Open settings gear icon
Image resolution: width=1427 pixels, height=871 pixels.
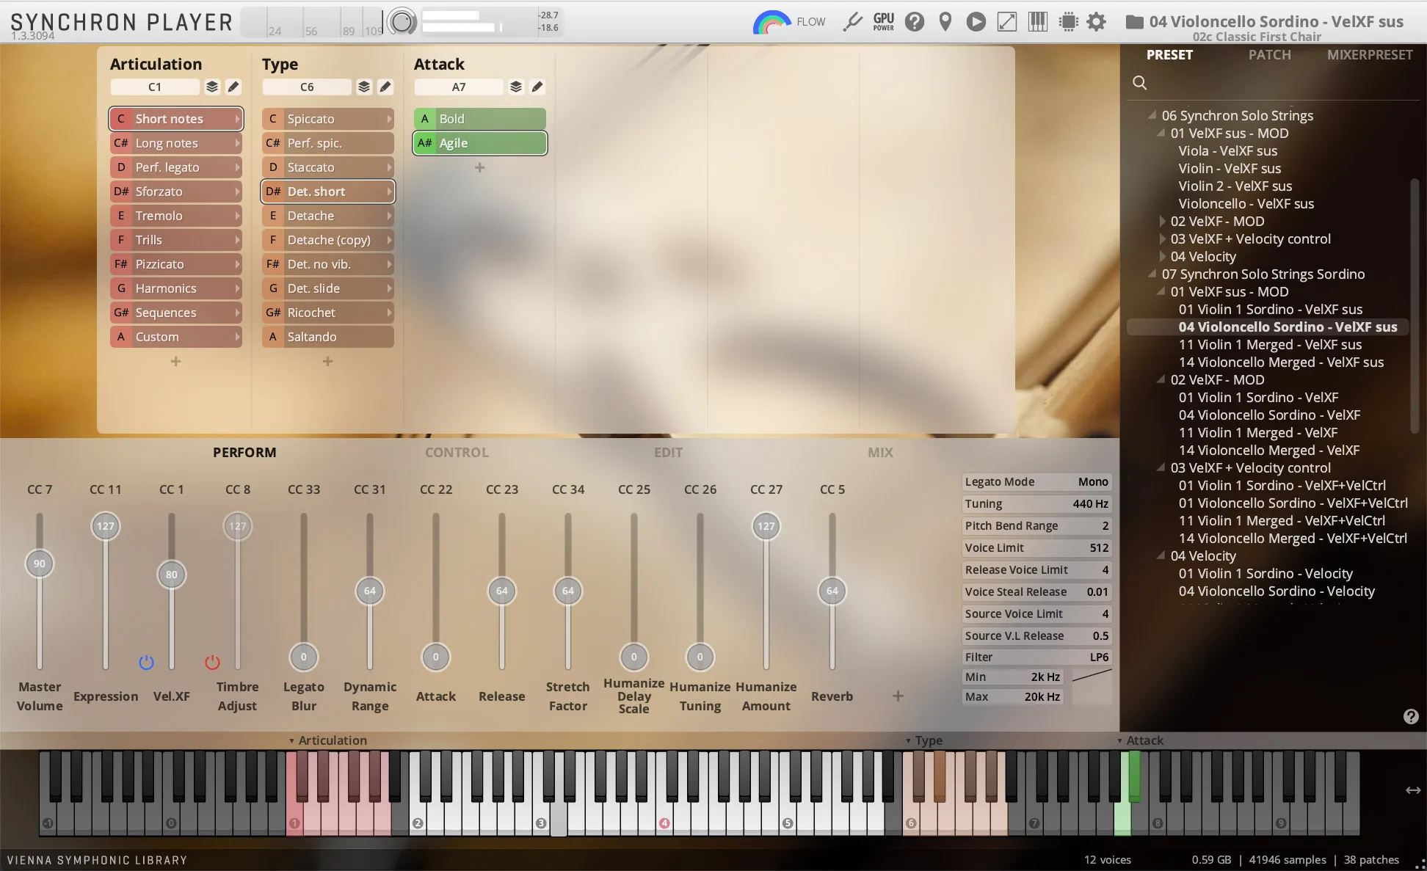[1096, 22]
